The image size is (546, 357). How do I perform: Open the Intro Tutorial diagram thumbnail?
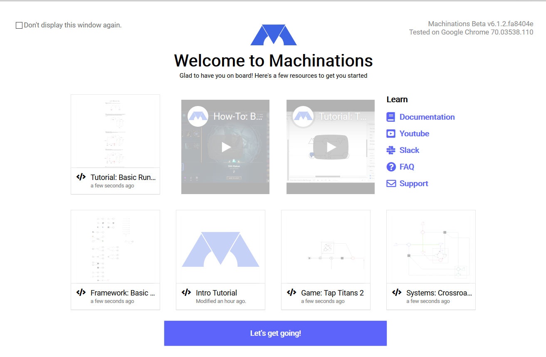220,247
